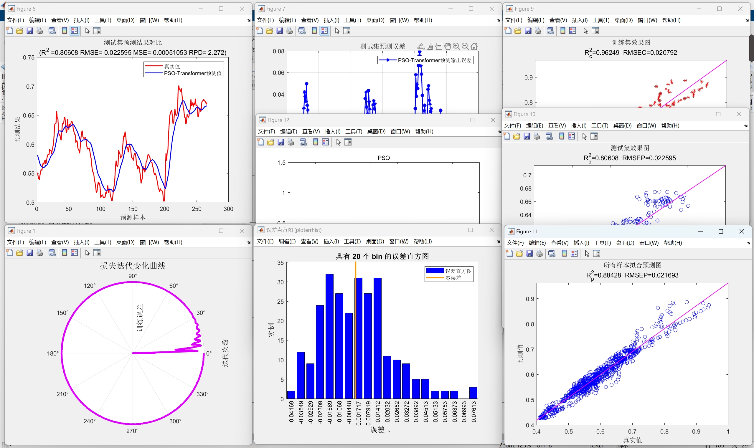Click link plot icon in Figure 9 toolbar
The width and height of the screenshot is (754, 448).
coord(550,31)
